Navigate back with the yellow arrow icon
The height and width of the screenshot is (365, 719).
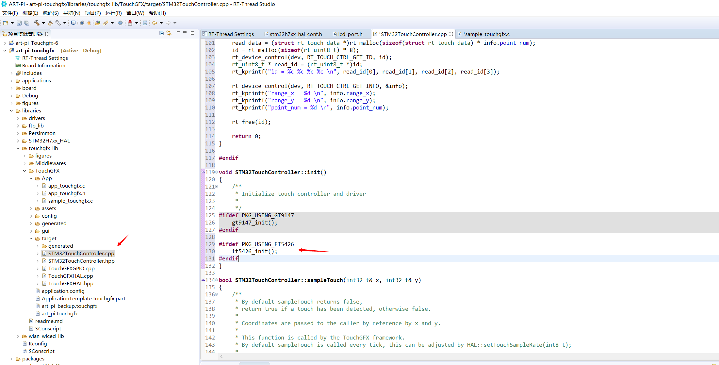tap(155, 23)
